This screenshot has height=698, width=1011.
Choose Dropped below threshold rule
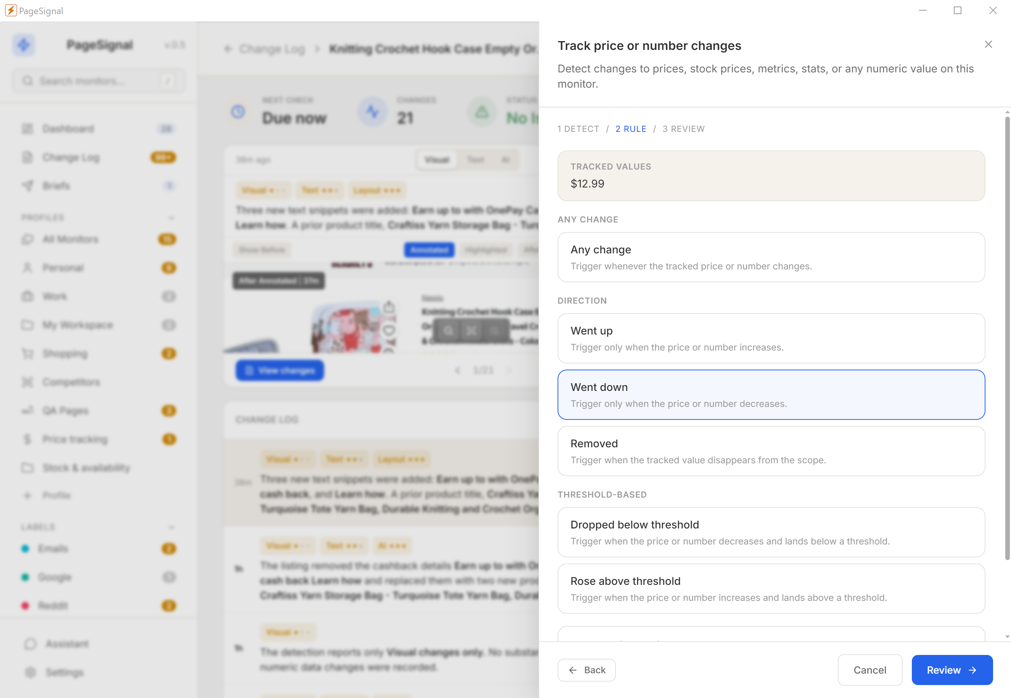click(771, 532)
